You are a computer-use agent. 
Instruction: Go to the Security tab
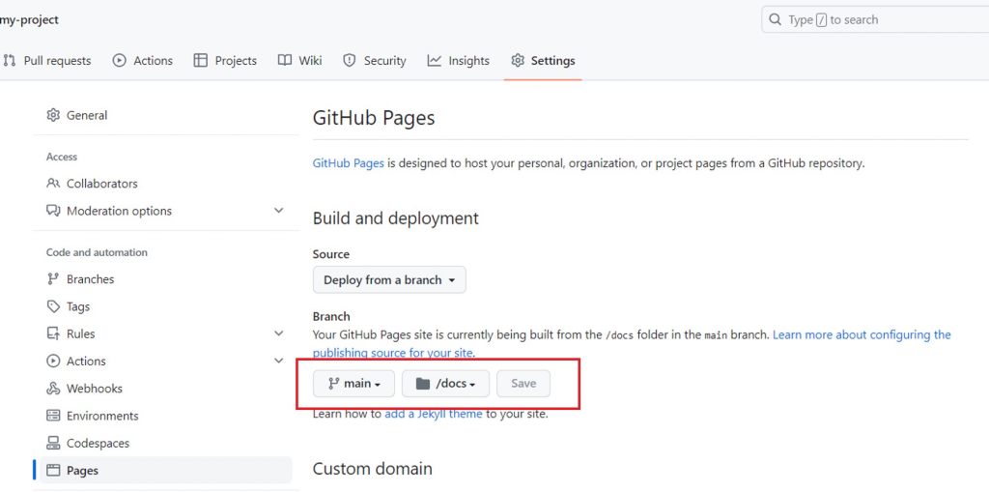(x=375, y=61)
